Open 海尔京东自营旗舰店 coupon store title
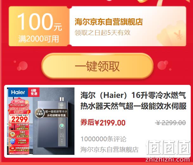 (109, 22)
